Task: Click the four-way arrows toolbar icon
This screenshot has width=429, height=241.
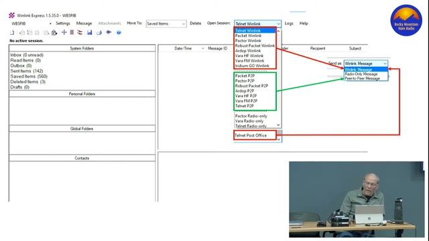Action: [64, 32]
